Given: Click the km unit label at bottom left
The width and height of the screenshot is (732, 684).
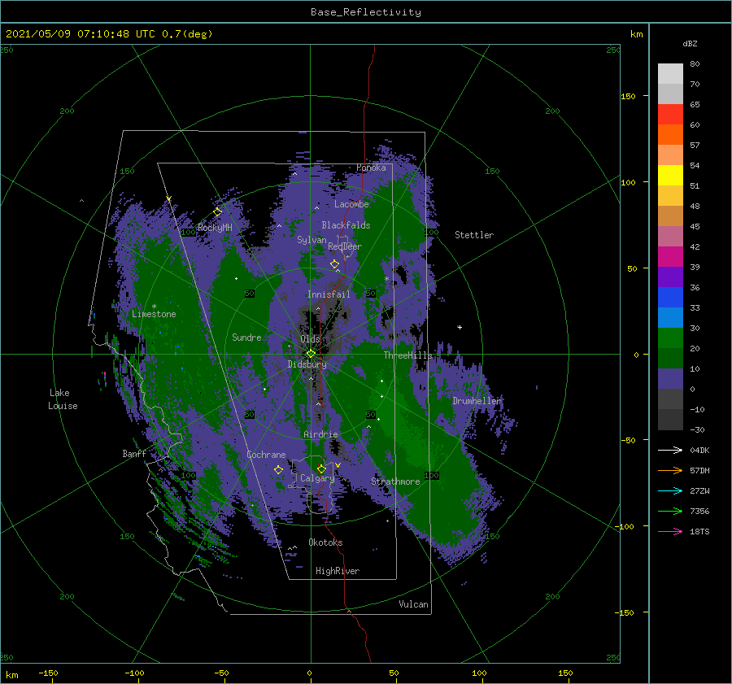Looking at the screenshot, I should pyautogui.click(x=11, y=675).
